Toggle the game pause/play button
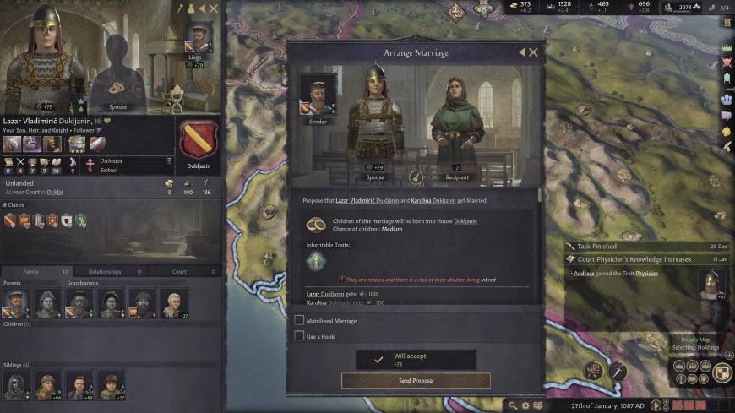 pyautogui.click(x=656, y=405)
